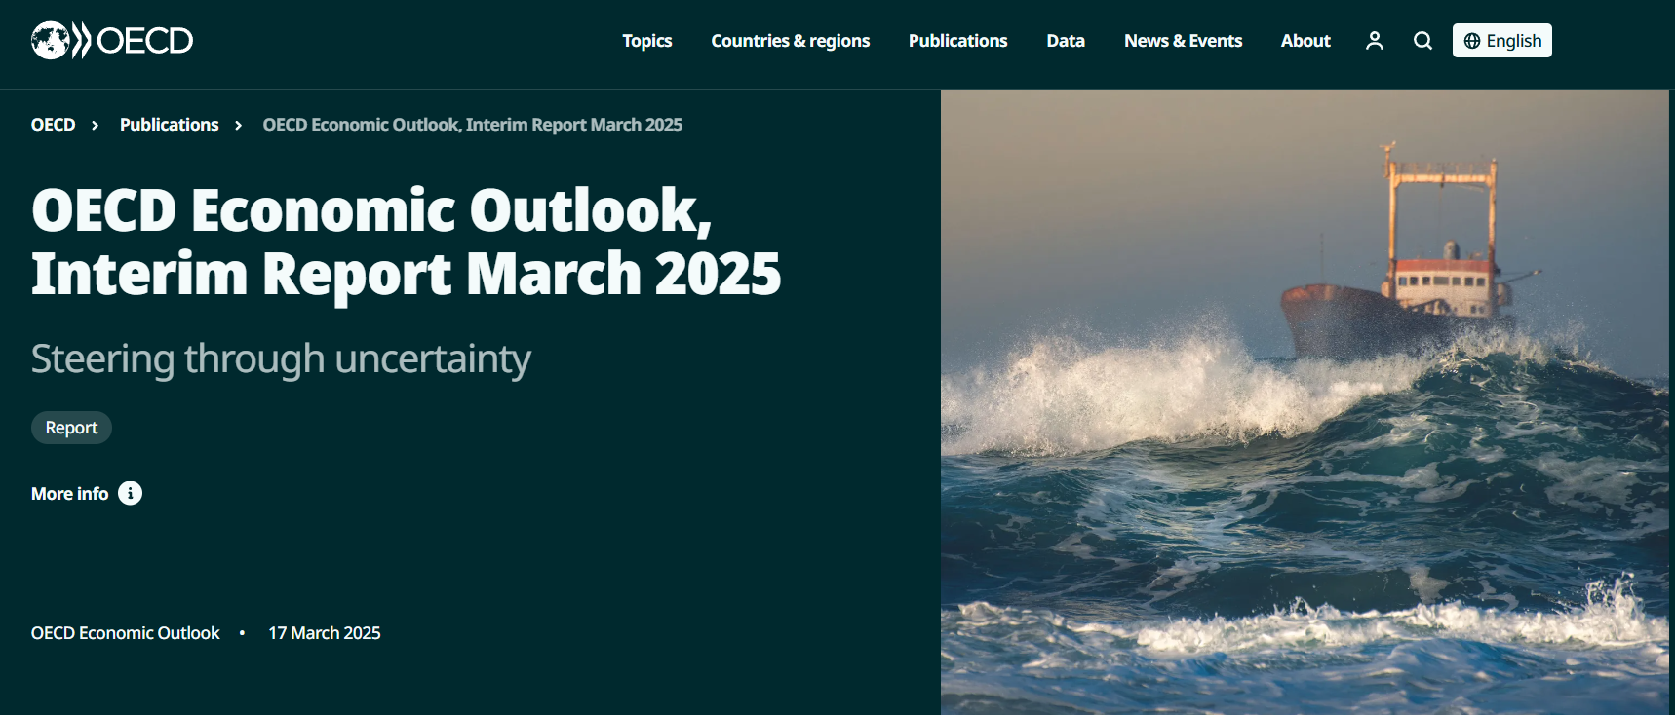Viewport: 1675px width, 715px height.
Task: Open the search magnifier icon
Action: [1423, 41]
